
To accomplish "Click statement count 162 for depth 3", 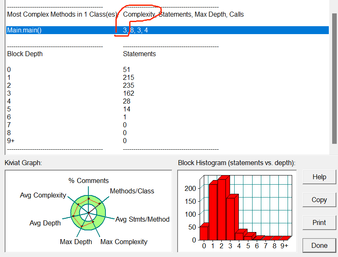I will tap(128, 93).
